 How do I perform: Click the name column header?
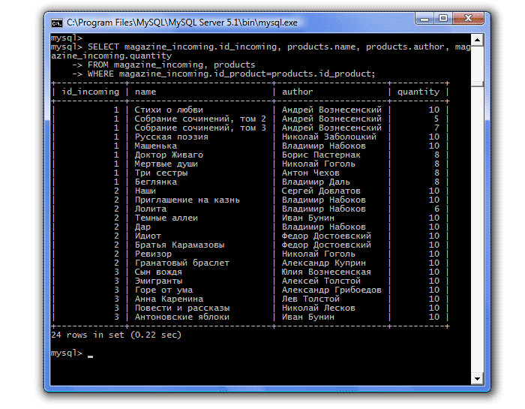(x=145, y=92)
